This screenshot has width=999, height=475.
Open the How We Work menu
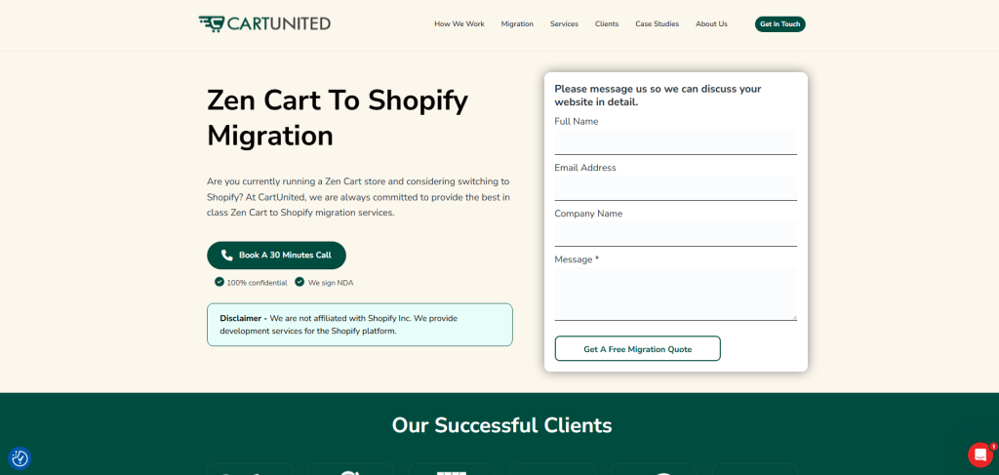coord(460,24)
